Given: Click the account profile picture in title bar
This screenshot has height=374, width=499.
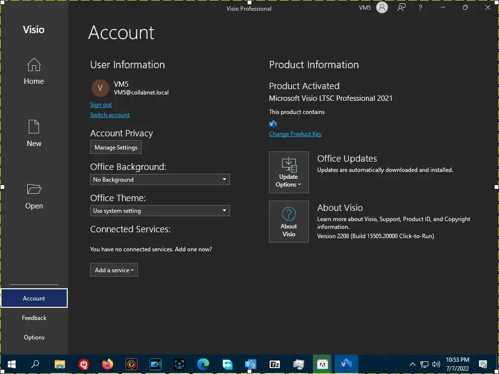Looking at the screenshot, I should coord(382,8).
